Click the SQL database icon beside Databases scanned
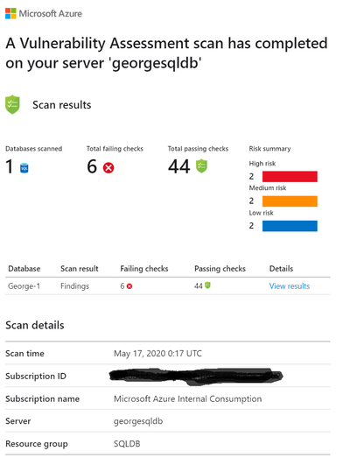 [x=24, y=168]
